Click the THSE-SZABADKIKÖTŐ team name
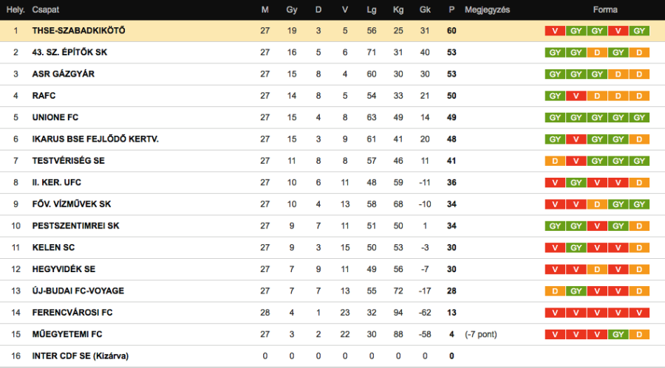665x368 pixels. (78, 31)
